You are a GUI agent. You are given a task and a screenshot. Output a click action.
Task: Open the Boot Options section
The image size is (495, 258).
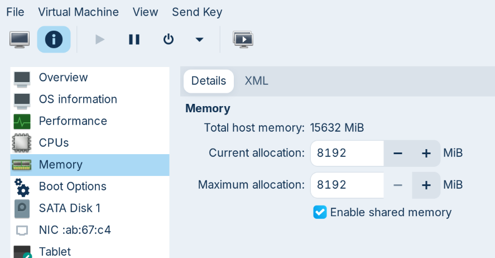[x=73, y=187]
